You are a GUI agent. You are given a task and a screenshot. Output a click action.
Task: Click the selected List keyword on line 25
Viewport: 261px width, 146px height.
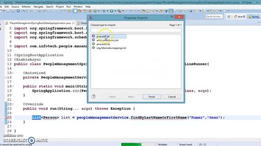[x=36, y=118]
